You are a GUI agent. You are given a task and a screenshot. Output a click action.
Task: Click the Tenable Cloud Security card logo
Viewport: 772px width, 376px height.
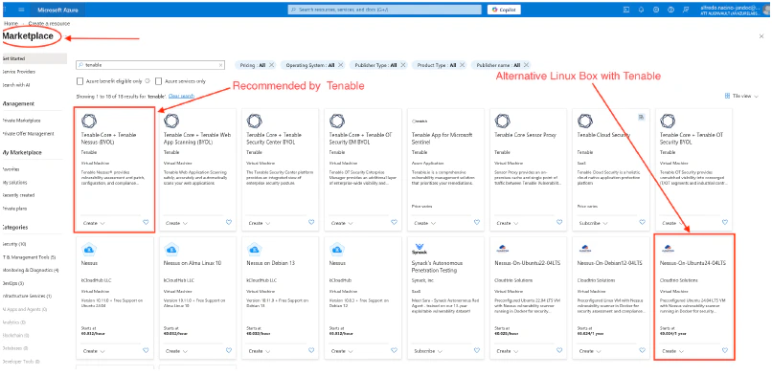pyautogui.click(x=585, y=122)
